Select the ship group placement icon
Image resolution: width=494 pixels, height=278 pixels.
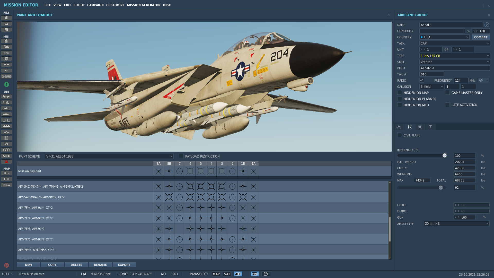(6, 108)
